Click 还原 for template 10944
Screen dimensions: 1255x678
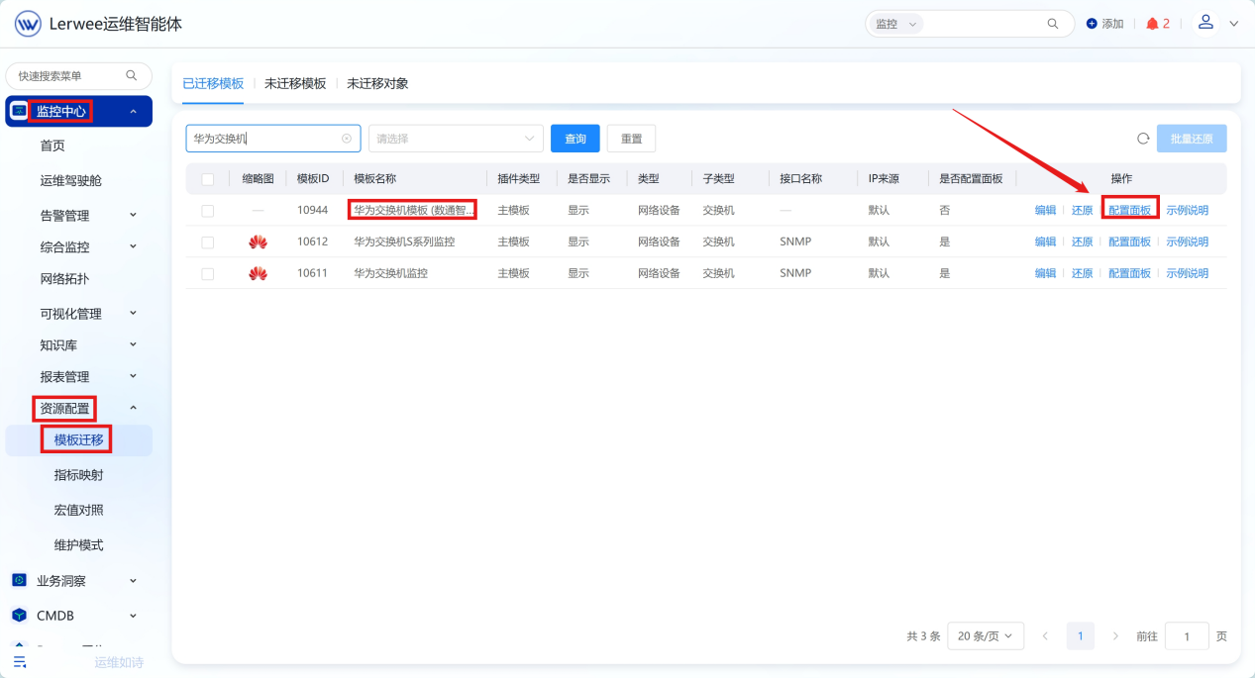tap(1082, 211)
